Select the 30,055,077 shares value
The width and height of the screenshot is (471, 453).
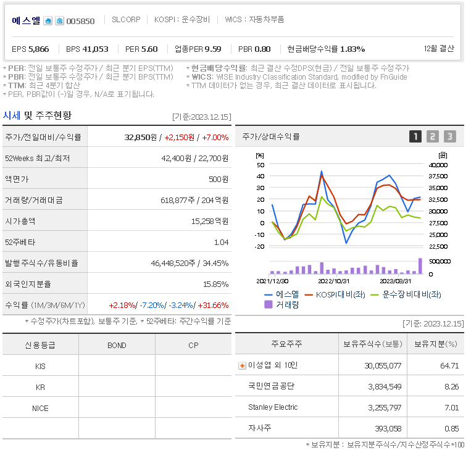(x=383, y=365)
